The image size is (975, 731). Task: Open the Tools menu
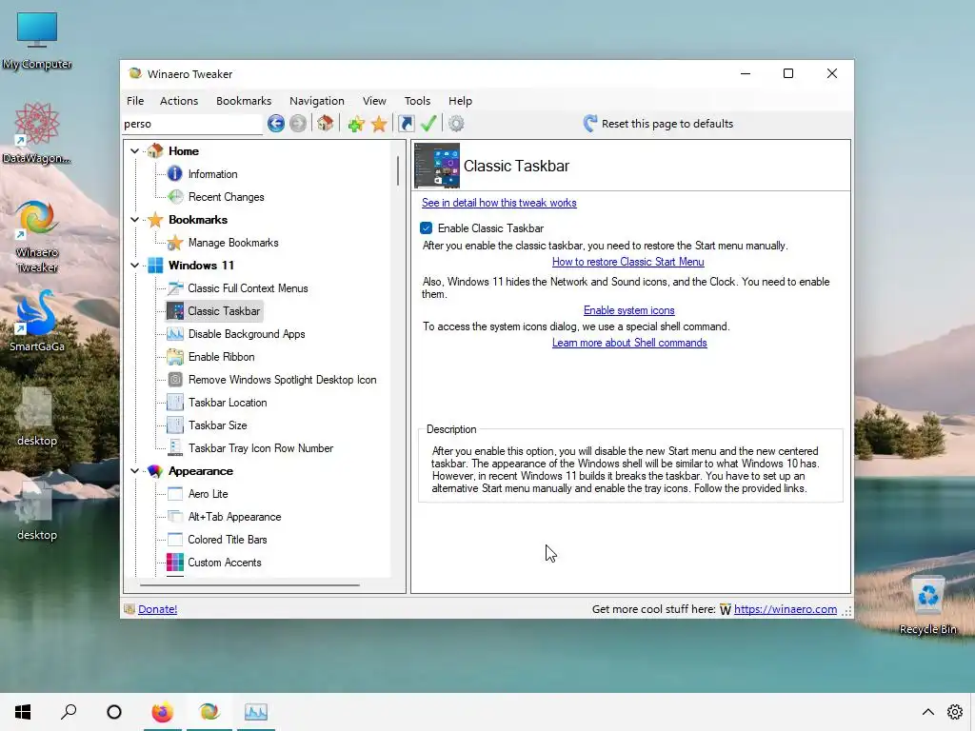(417, 101)
